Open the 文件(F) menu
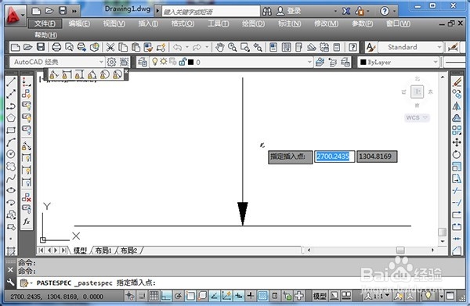The width and height of the screenshot is (470, 306). point(45,23)
